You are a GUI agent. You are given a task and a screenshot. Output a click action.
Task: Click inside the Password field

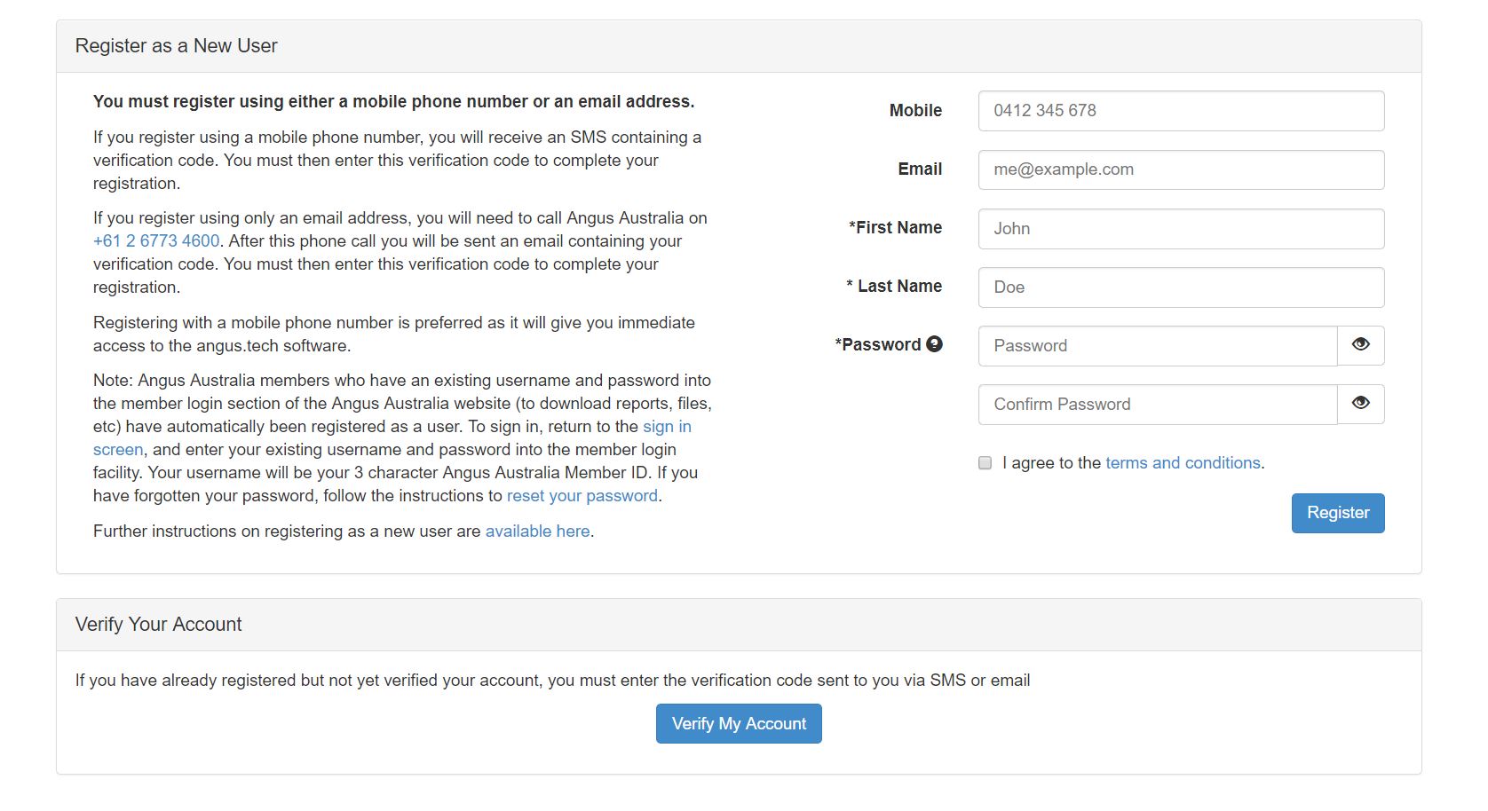[x=1157, y=346]
